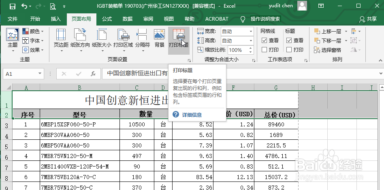Expand the Customize Quick Access Toolbar arrow
This screenshot has height=190, width=384.
[64, 6]
